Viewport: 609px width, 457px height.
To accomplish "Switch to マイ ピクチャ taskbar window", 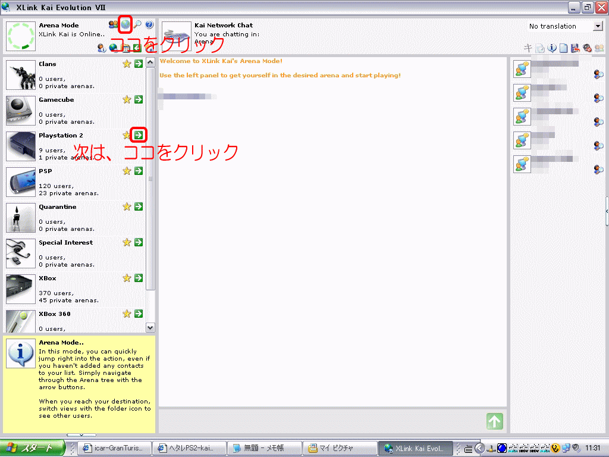I will (339, 448).
